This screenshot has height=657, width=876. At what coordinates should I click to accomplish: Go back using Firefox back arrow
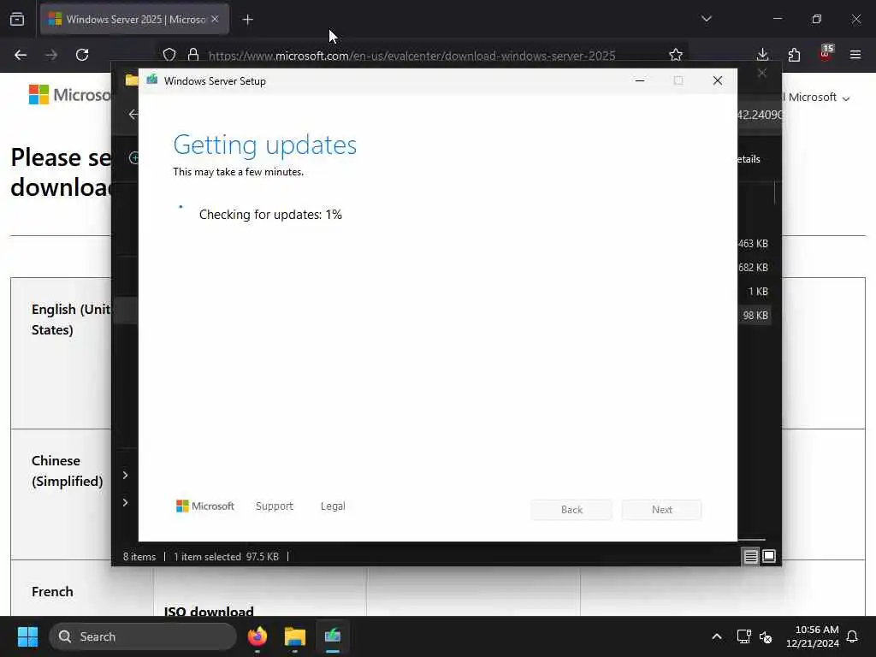tap(21, 55)
